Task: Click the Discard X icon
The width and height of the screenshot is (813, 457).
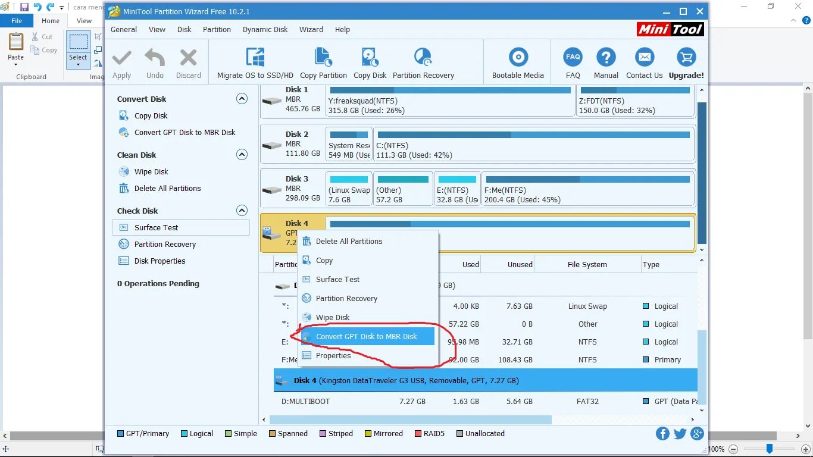Action: [x=188, y=58]
